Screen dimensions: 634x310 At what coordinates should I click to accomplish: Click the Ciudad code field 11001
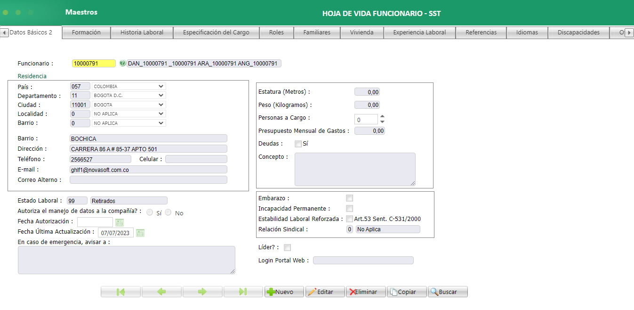pyautogui.click(x=80, y=105)
